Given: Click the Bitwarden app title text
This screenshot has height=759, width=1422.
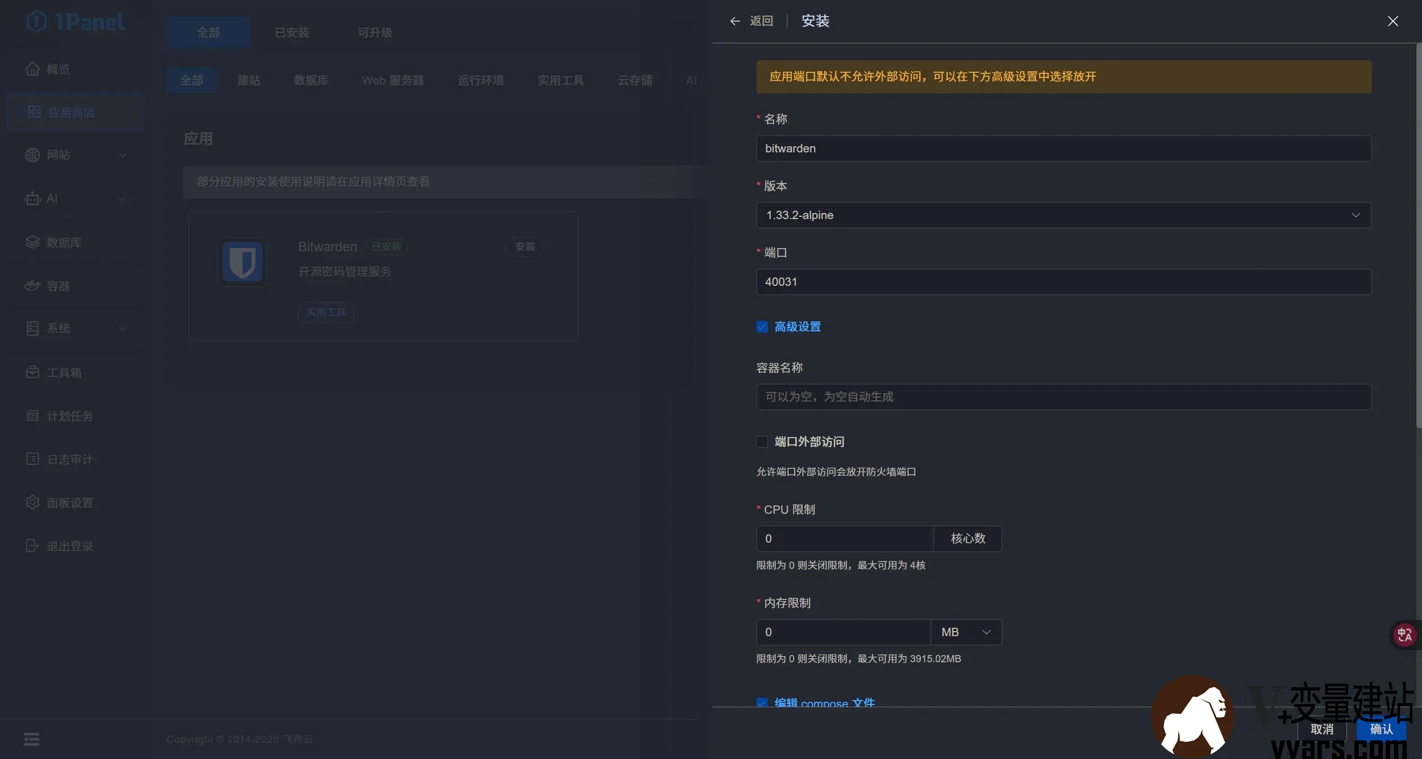Looking at the screenshot, I should pos(327,247).
